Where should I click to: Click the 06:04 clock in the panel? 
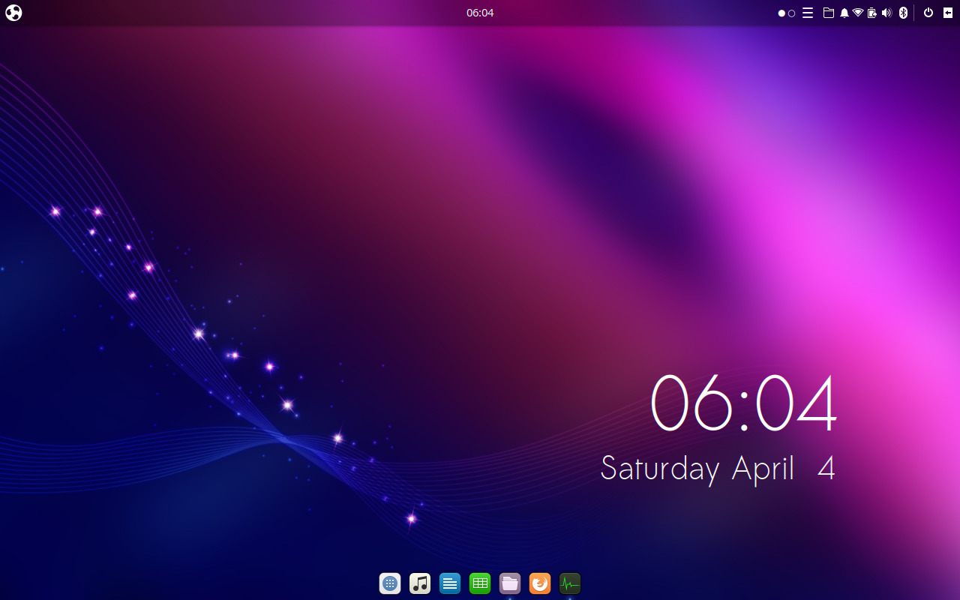click(x=480, y=12)
